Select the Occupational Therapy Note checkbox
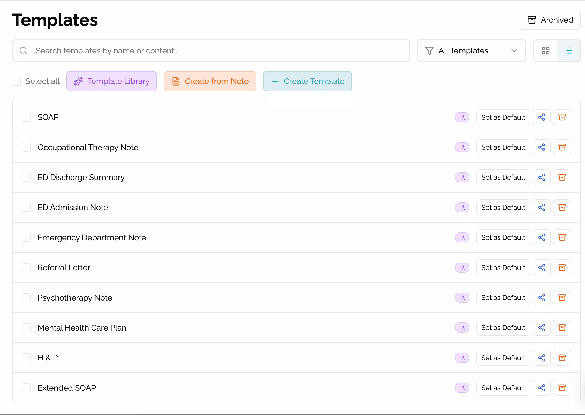The width and height of the screenshot is (585, 415). point(26,147)
